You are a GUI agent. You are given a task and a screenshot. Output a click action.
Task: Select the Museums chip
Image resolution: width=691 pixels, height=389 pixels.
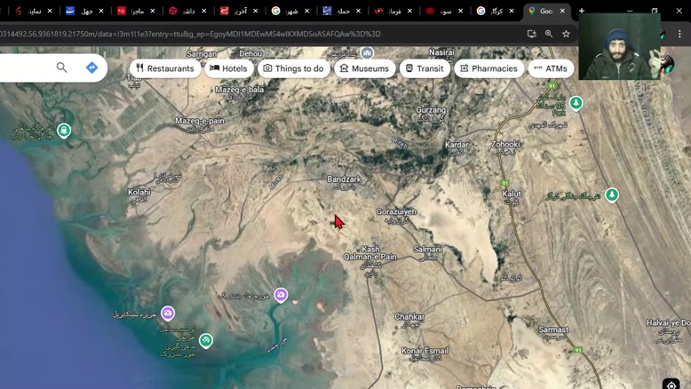(x=364, y=68)
